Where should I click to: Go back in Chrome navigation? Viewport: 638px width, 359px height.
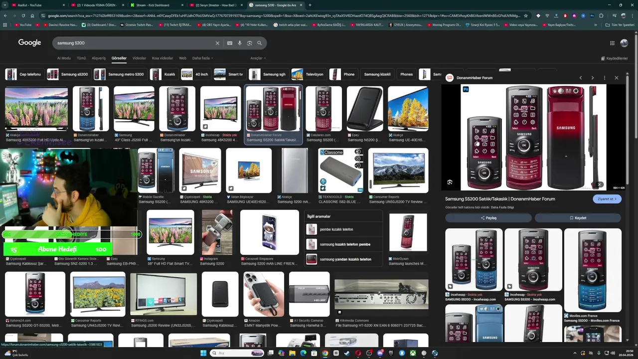point(5,15)
